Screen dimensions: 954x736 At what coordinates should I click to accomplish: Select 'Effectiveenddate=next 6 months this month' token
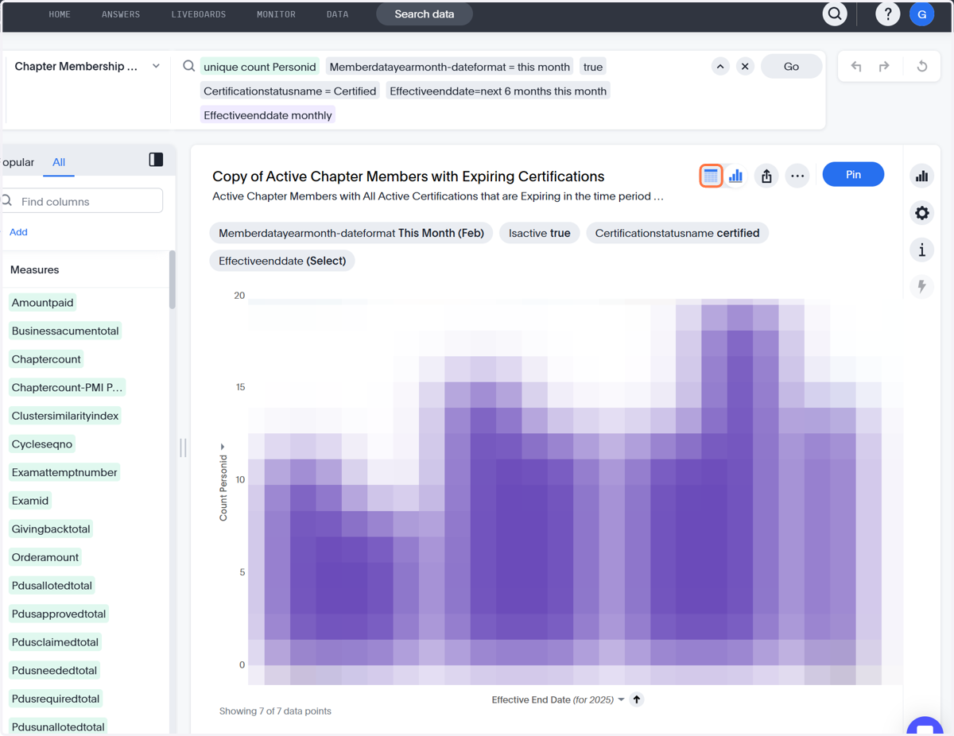(x=498, y=91)
